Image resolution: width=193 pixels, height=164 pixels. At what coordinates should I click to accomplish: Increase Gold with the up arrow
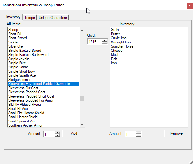[x=105, y=40]
